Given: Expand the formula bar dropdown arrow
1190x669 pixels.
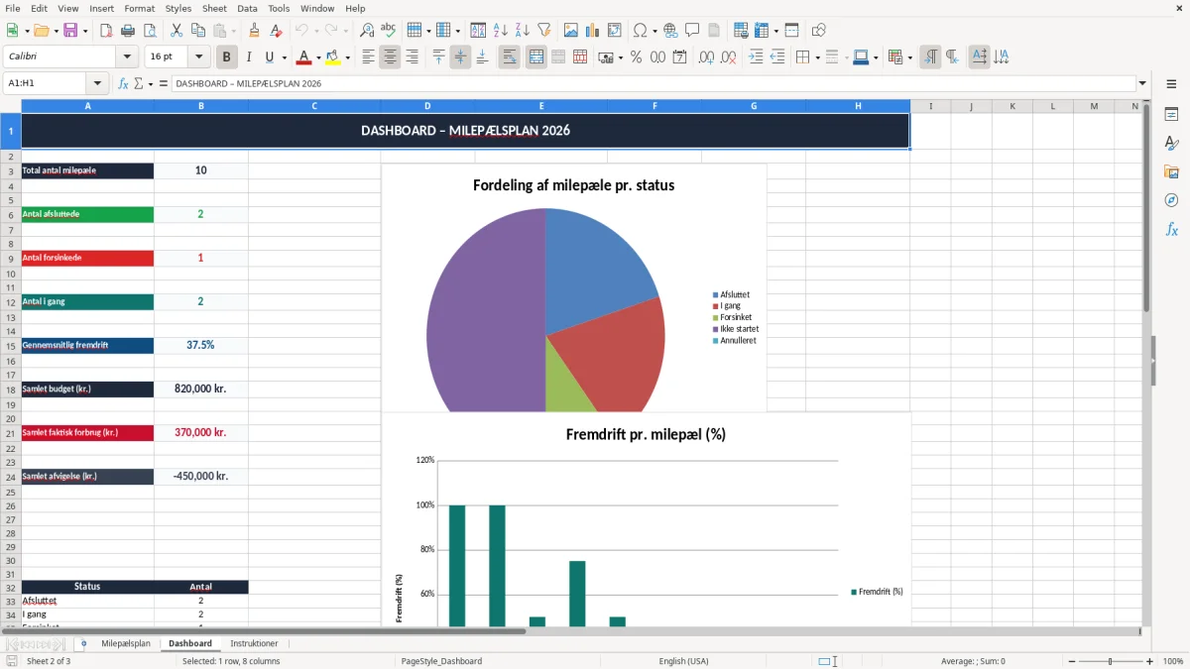Looking at the screenshot, I should 1143,84.
